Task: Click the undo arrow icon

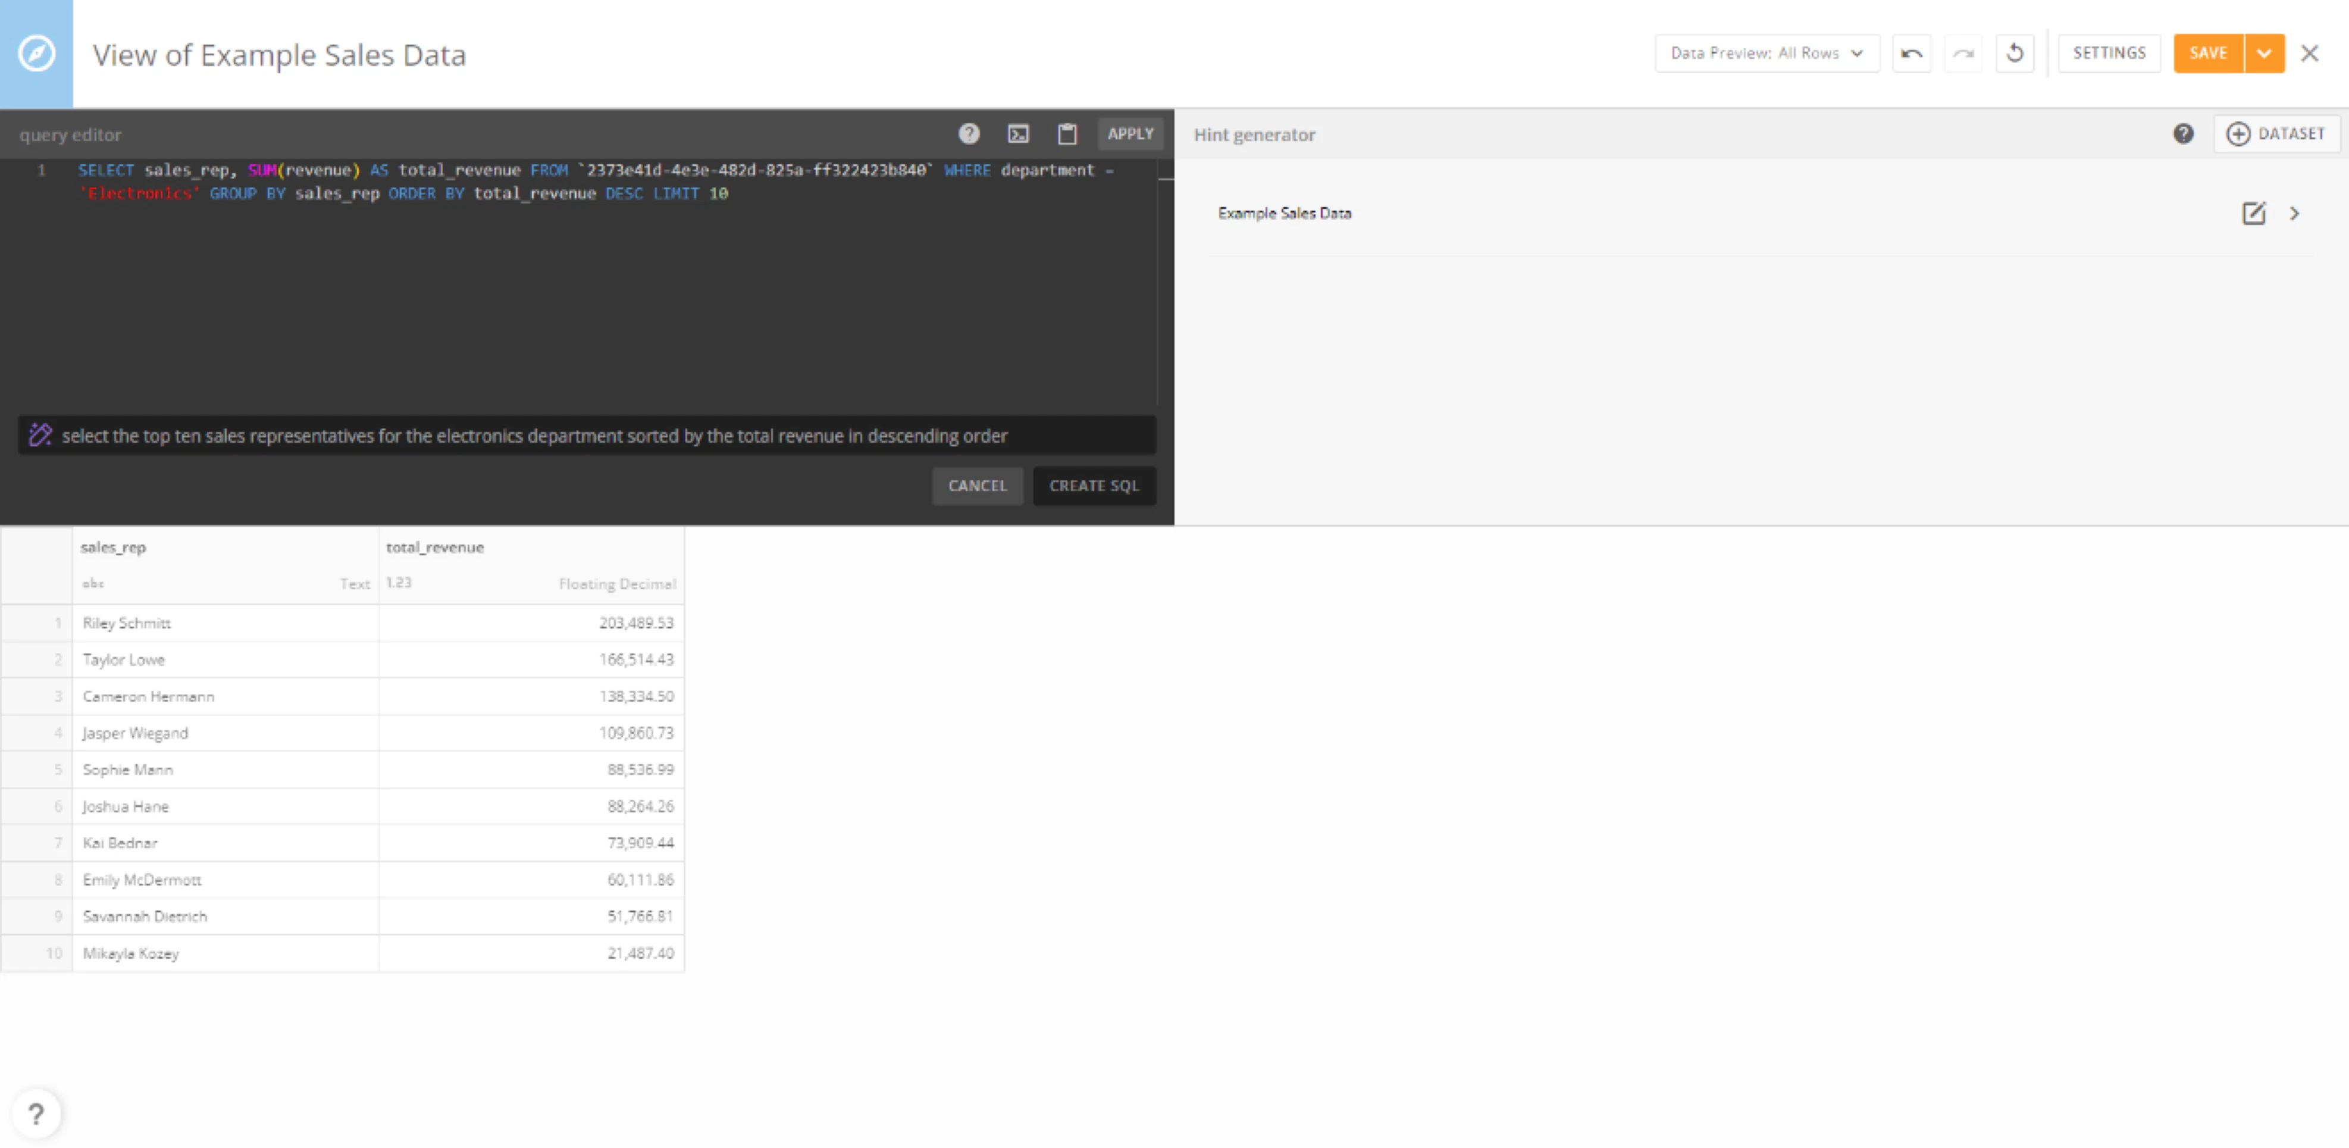Action: pyautogui.click(x=1911, y=53)
